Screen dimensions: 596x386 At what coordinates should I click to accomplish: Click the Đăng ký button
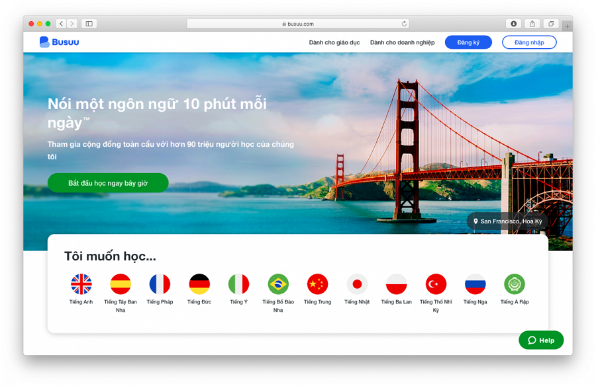click(x=468, y=42)
